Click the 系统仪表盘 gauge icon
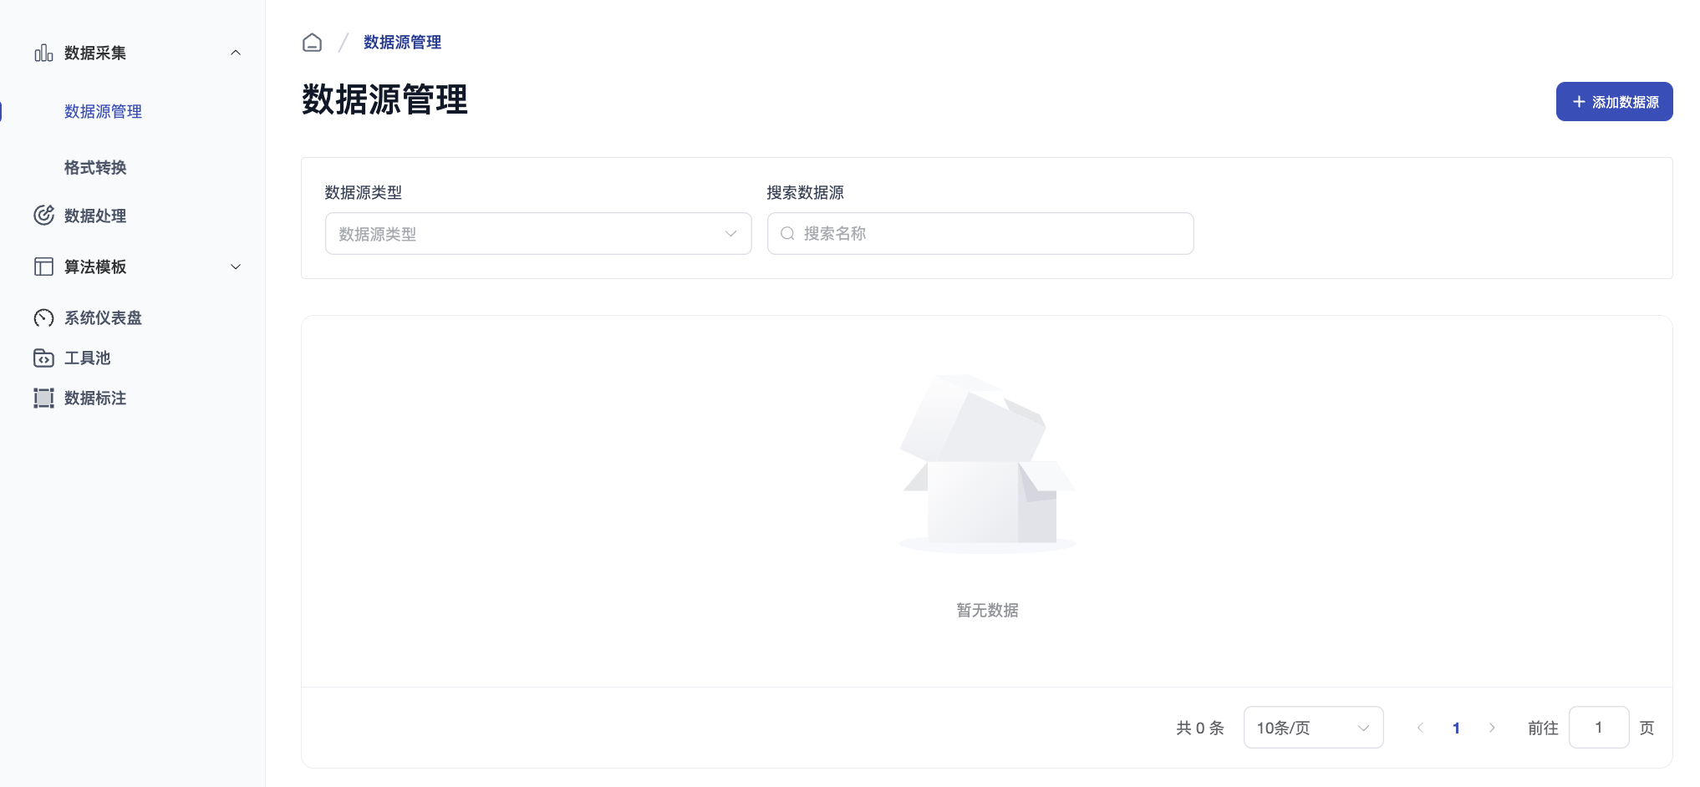 click(x=43, y=317)
